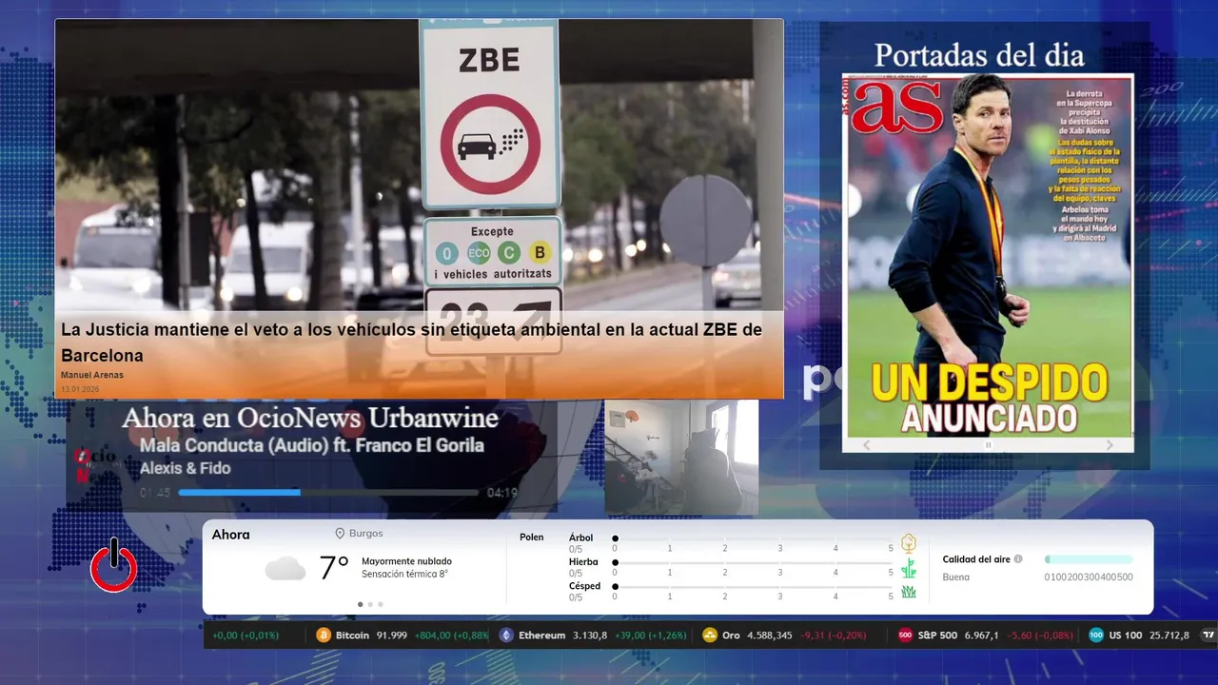Click the 7° temperature reading

[x=333, y=568]
